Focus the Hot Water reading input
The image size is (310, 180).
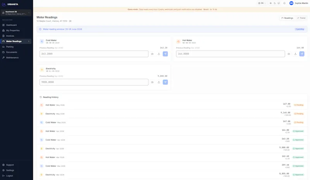click(x=231, y=54)
